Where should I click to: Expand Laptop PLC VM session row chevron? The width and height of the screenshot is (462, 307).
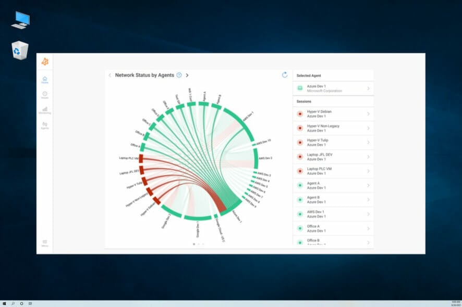(x=368, y=171)
